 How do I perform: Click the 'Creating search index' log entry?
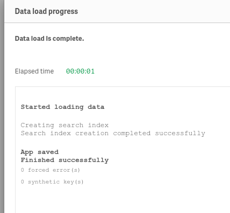pyautogui.click(x=64, y=125)
